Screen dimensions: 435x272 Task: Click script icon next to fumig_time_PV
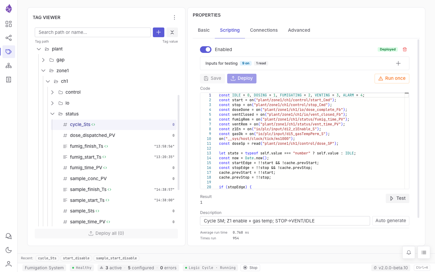click(105, 168)
